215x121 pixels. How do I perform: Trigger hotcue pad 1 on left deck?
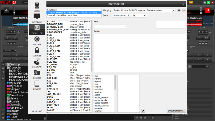[7, 55]
